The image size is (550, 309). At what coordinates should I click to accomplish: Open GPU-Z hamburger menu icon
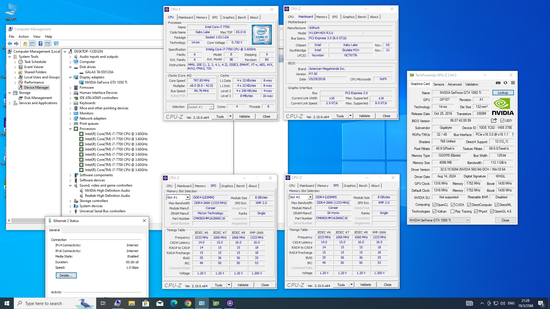(x=513, y=83)
